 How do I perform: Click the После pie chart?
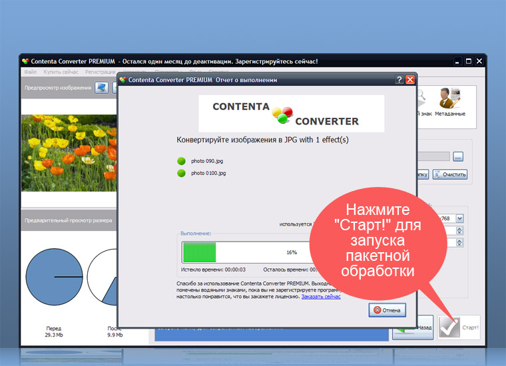point(102,277)
